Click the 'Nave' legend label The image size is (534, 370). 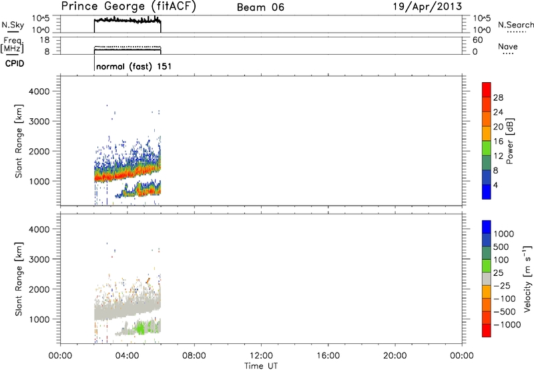click(x=508, y=47)
